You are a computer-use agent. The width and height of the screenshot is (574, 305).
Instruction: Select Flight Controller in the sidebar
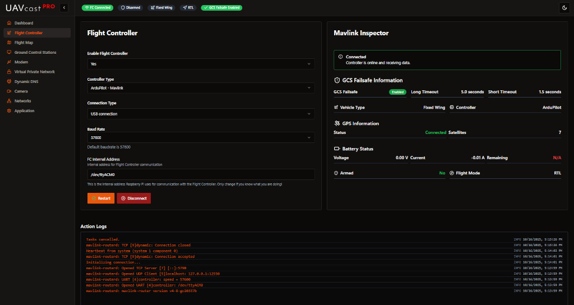(29, 33)
